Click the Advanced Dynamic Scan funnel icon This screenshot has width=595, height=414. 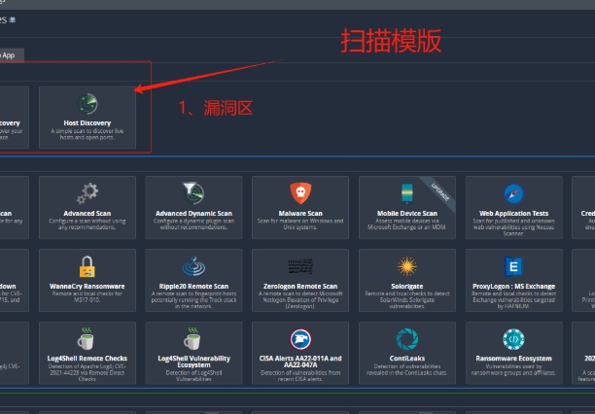(x=193, y=192)
